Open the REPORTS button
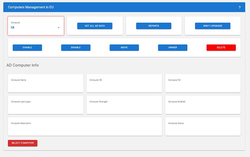 [x=154, y=26]
